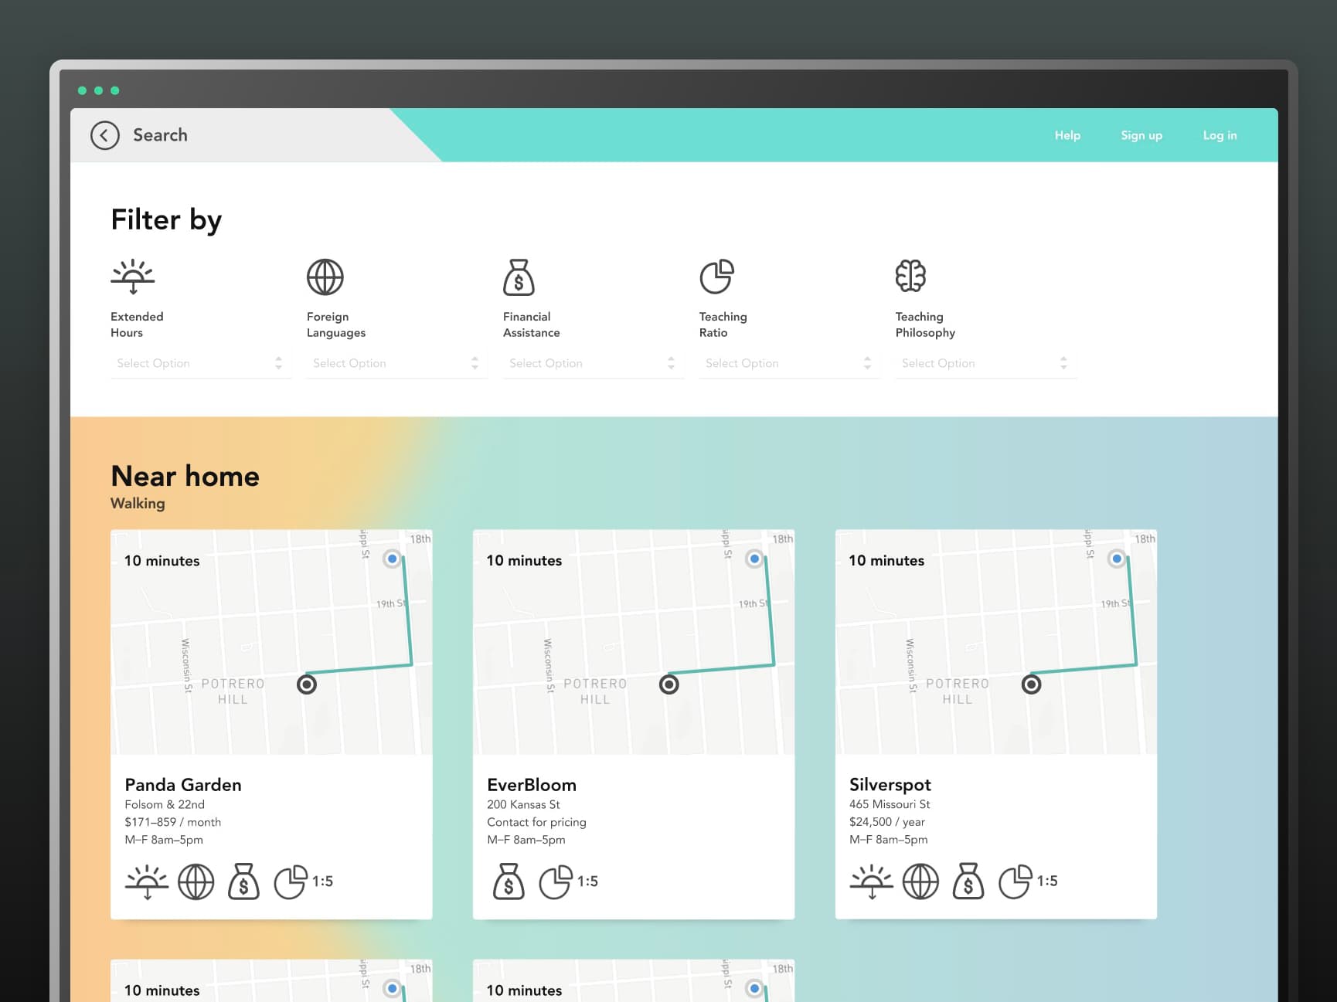The image size is (1337, 1002).
Task: Click the Financial Assistance money bag filter icon
Action: [x=519, y=277]
